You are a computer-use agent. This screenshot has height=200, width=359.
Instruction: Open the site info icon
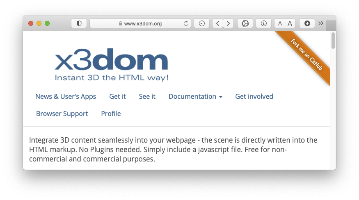pyautogui.click(x=263, y=23)
